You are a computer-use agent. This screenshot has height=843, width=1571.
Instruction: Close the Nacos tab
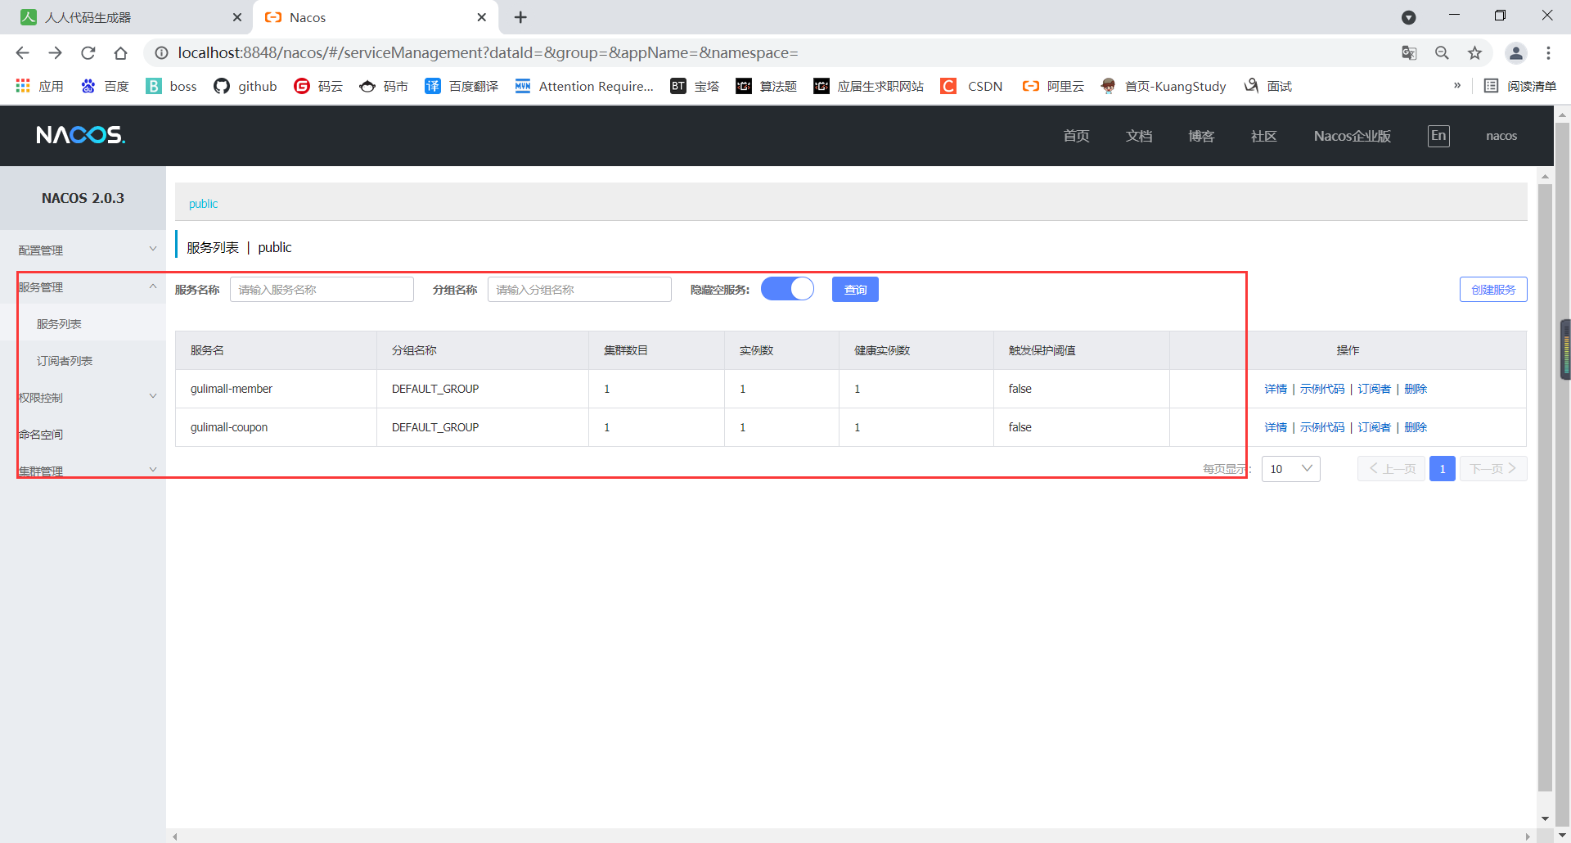click(481, 17)
